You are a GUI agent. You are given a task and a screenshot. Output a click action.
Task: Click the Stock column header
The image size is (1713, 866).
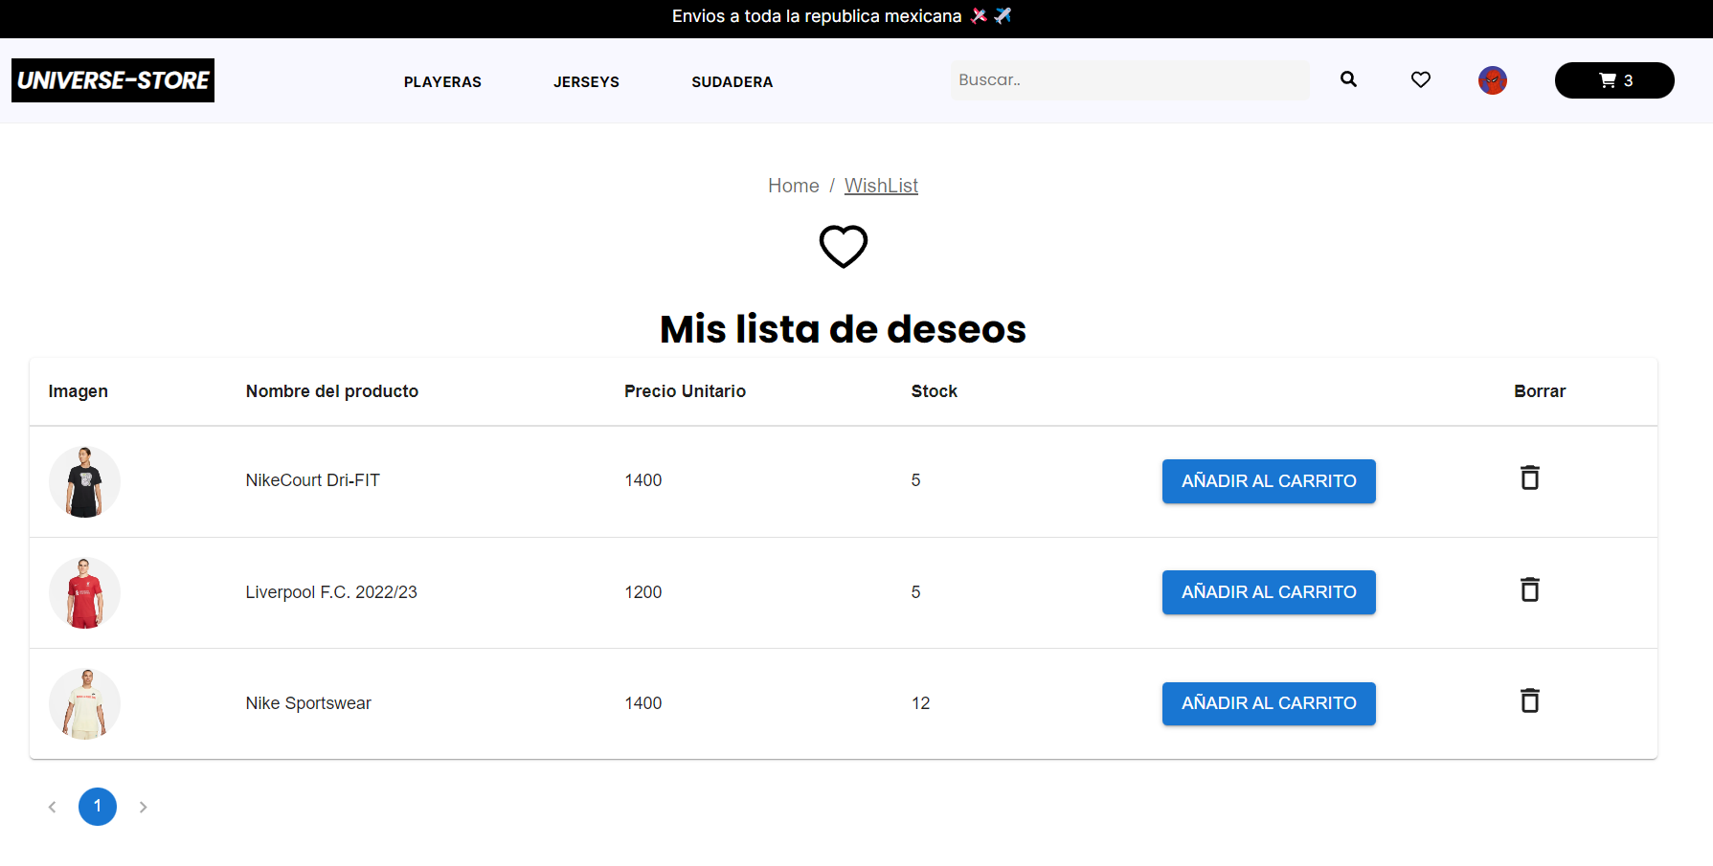click(935, 391)
